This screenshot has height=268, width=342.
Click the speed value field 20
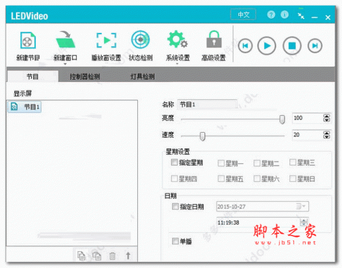point(308,135)
